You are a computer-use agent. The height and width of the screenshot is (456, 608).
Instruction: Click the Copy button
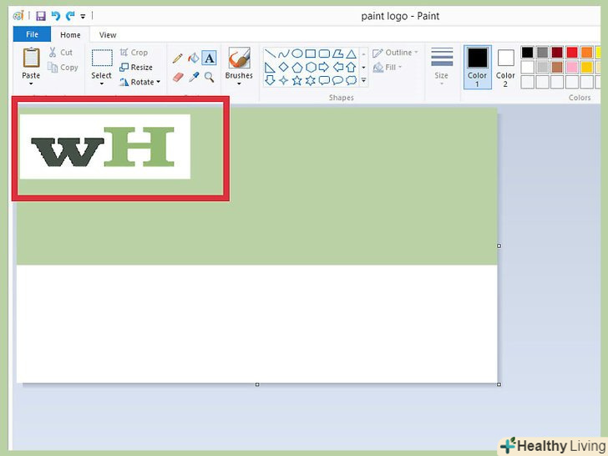63,68
